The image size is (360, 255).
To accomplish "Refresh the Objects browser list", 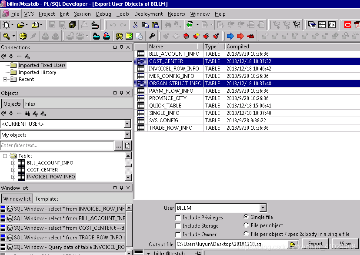I will click(x=3, y=114).
